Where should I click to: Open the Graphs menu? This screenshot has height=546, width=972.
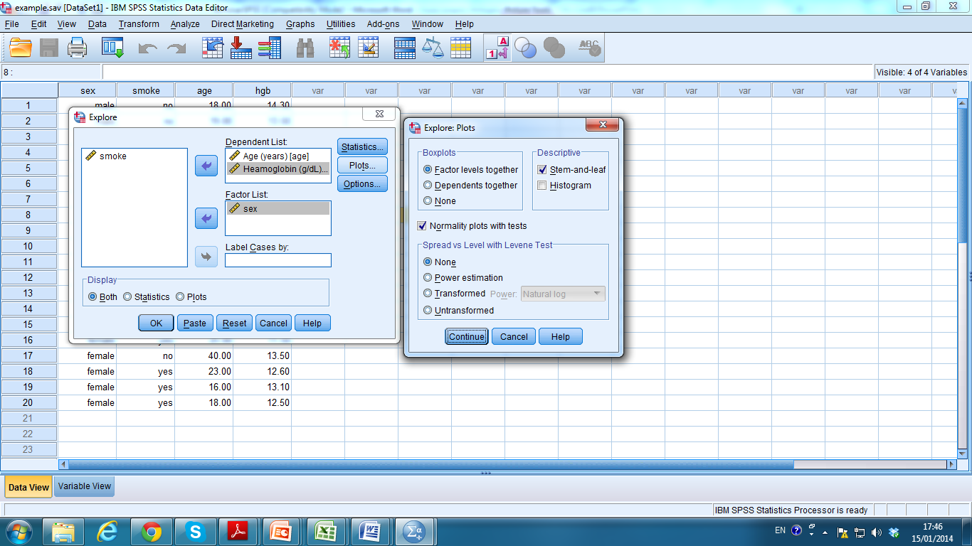tap(300, 24)
